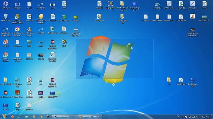This screenshot has width=213, height=119.
Task: Click the Show desktop button
Action: tap(212, 117)
